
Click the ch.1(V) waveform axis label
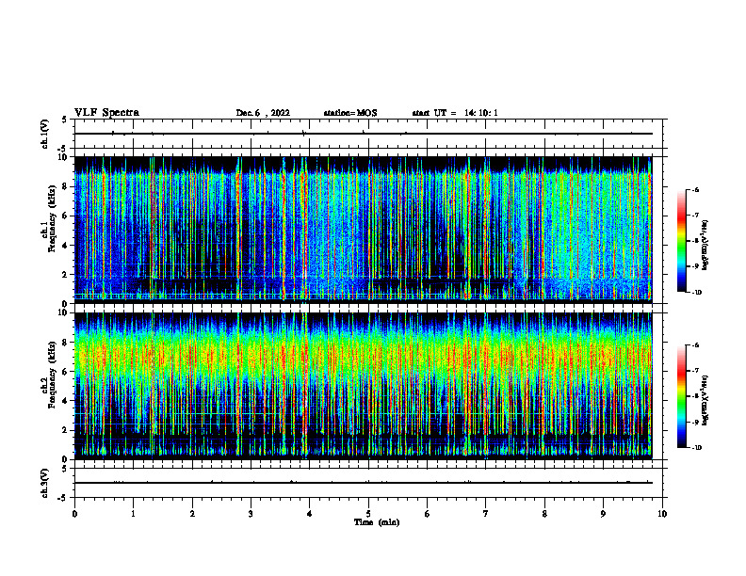pyautogui.click(x=45, y=134)
